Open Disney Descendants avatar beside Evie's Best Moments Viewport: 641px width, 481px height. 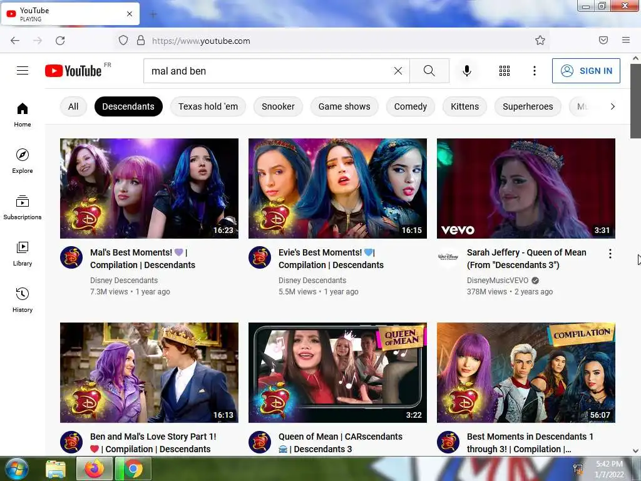[260, 257]
